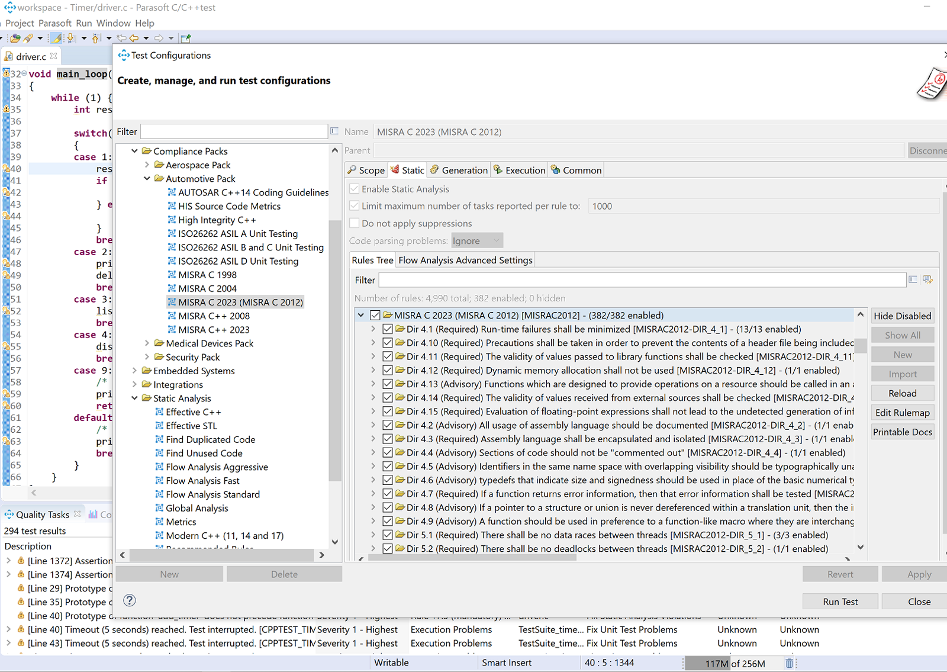Expand the Aerospace Pack node
The width and height of the screenshot is (947, 672).
147,165
